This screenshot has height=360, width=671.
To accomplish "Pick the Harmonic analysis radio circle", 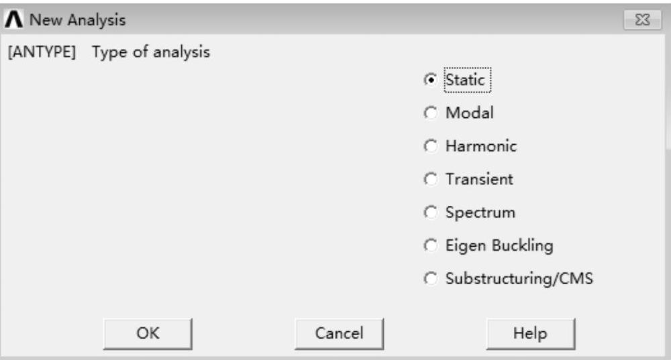I will point(431,146).
